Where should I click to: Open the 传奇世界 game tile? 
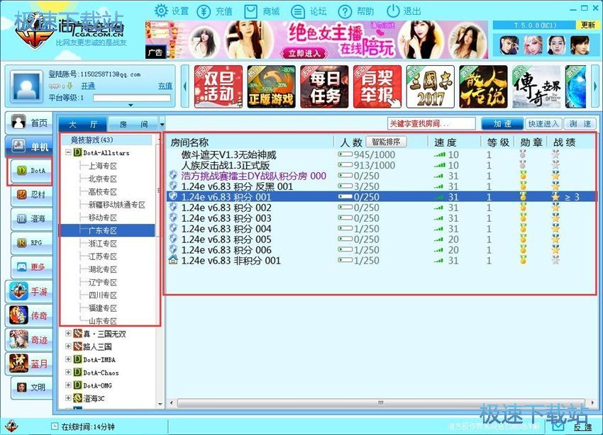coord(536,86)
